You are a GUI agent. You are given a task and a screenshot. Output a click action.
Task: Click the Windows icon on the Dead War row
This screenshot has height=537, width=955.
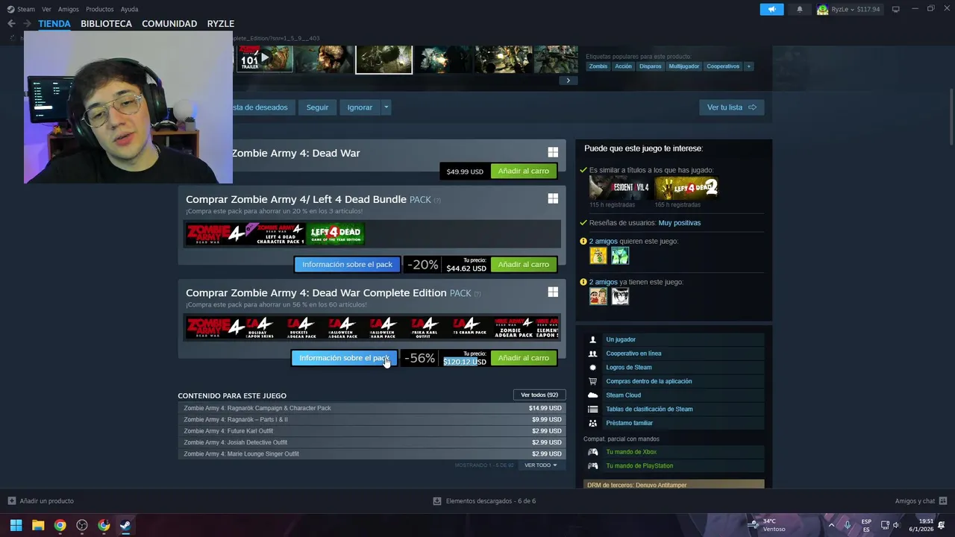(x=553, y=152)
